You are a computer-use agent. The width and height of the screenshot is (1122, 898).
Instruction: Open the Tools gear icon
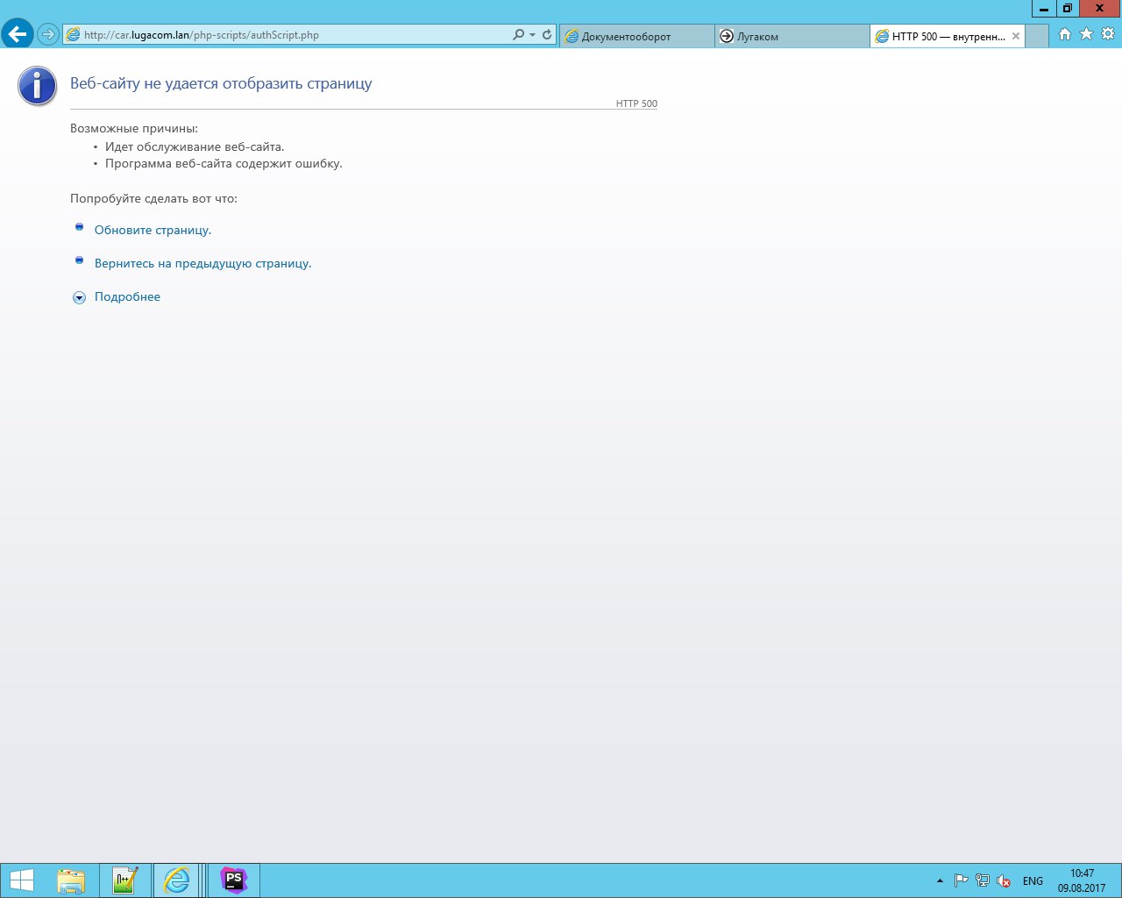tap(1108, 34)
